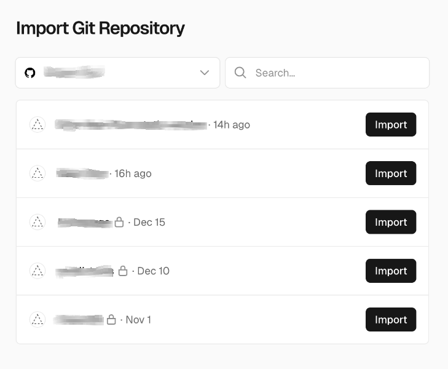Expand the Git account dropdown chevron
Screen dimensions: 448x369
205,73
